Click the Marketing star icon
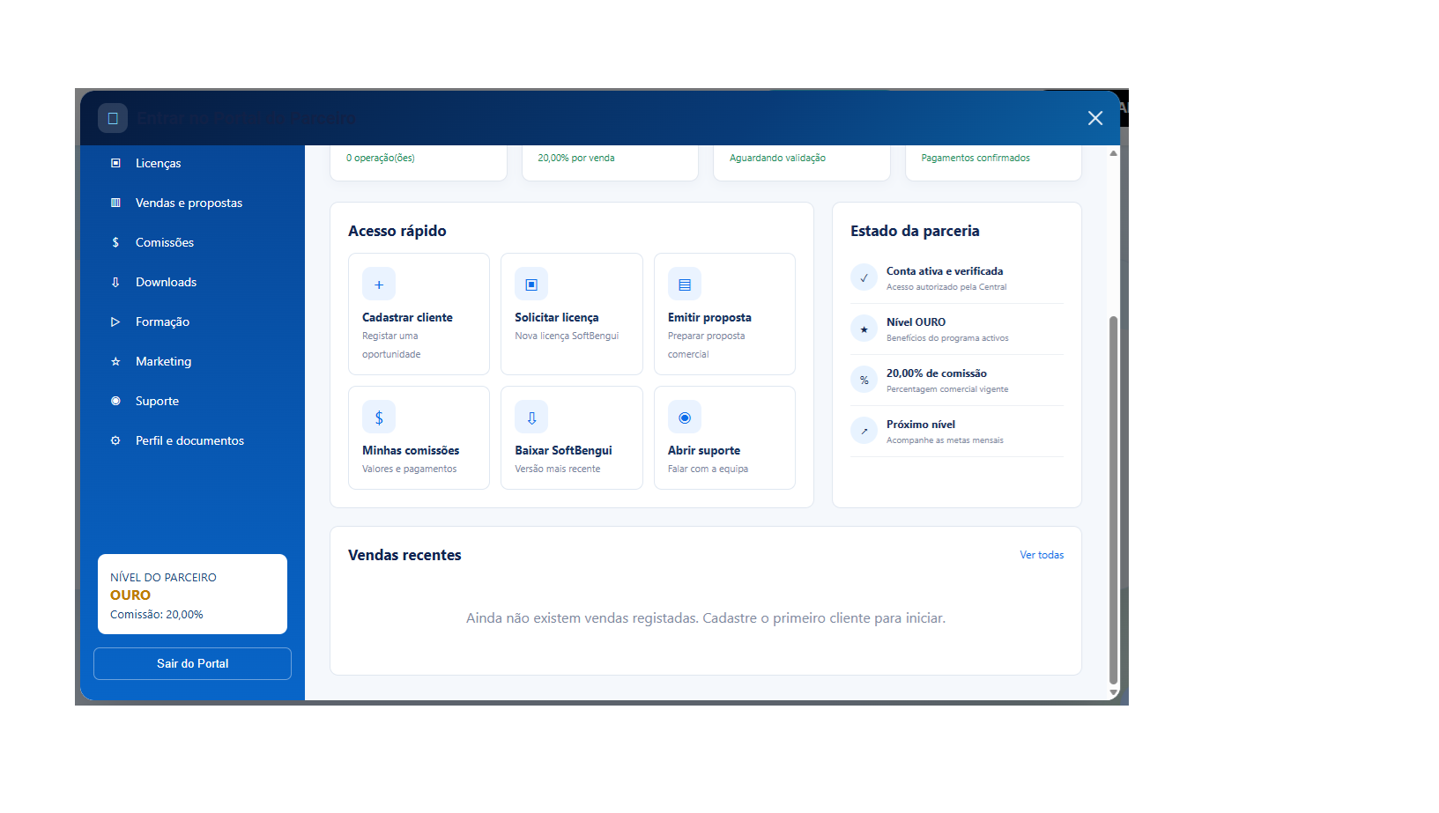The image size is (1439, 813). 115,361
